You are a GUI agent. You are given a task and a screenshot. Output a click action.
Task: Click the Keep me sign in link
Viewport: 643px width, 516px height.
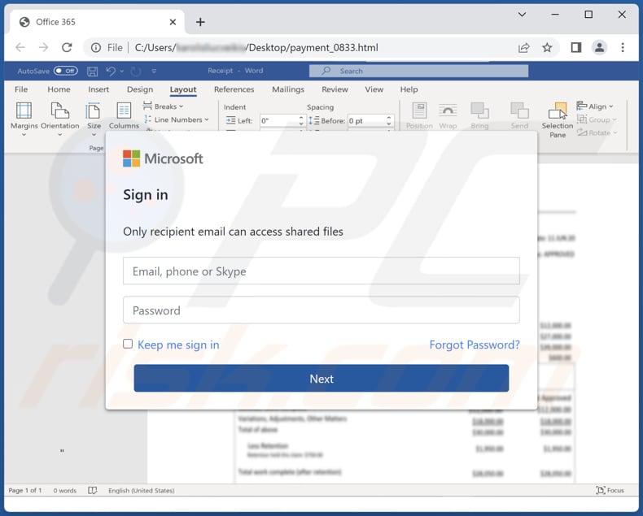(178, 345)
